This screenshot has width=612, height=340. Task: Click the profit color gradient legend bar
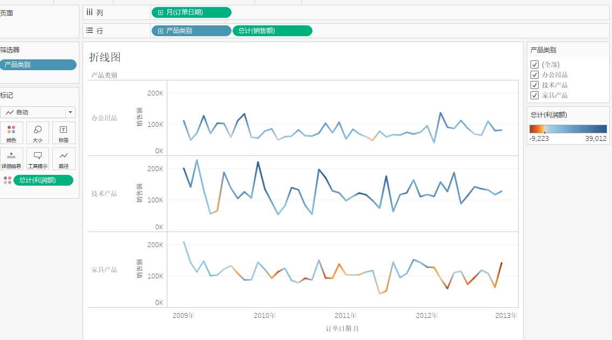click(568, 129)
